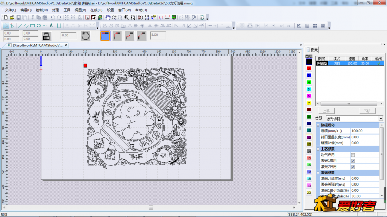Toggle the aspect ratio lock
This screenshot has width=387, height=217.
[47, 36]
